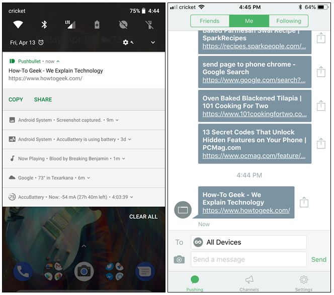Image resolution: width=334 pixels, height=295 pixels.
Task: Toggle flashlight quick setting
Action: click(149, 25)
